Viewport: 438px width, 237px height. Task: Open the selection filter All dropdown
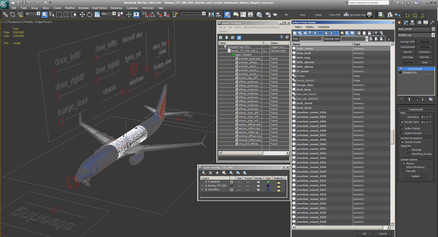point(33,14)
